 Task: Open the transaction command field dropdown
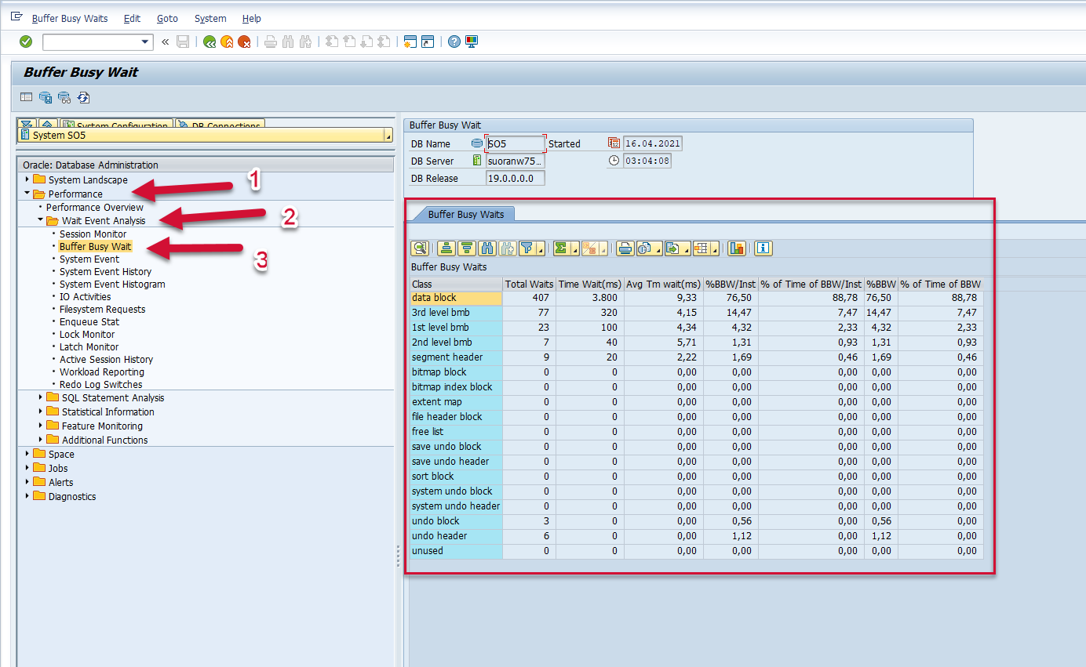(144, 42)
